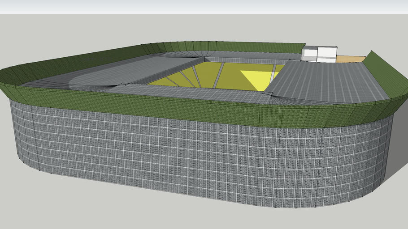This screenshot has width=408, height=229.
Task: Select the far roof corner where lines converge
Action: pos(205,57)
